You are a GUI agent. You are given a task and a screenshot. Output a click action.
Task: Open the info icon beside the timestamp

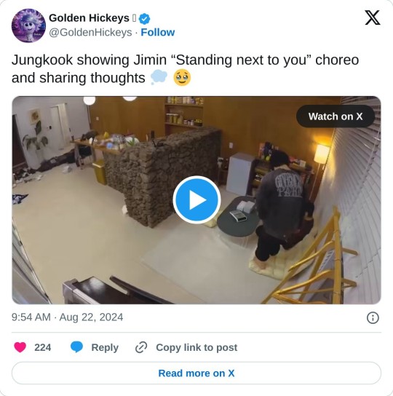[373, 317]
